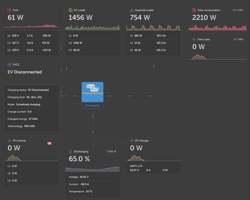Open the Total solar 0 W reading
The width and height of the screenshot is (250, 200).
click(198, 47)
